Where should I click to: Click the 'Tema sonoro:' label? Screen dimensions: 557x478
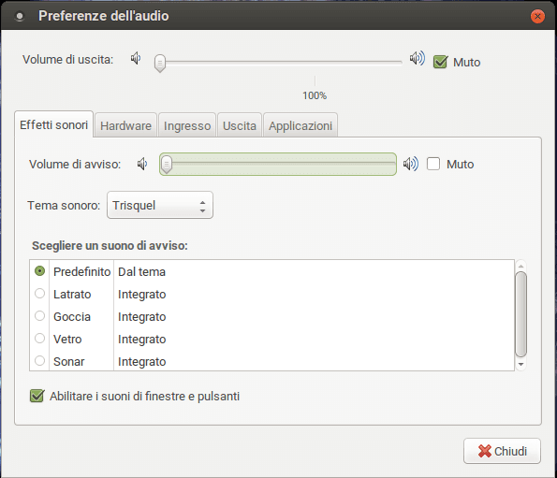coord(64,205)
